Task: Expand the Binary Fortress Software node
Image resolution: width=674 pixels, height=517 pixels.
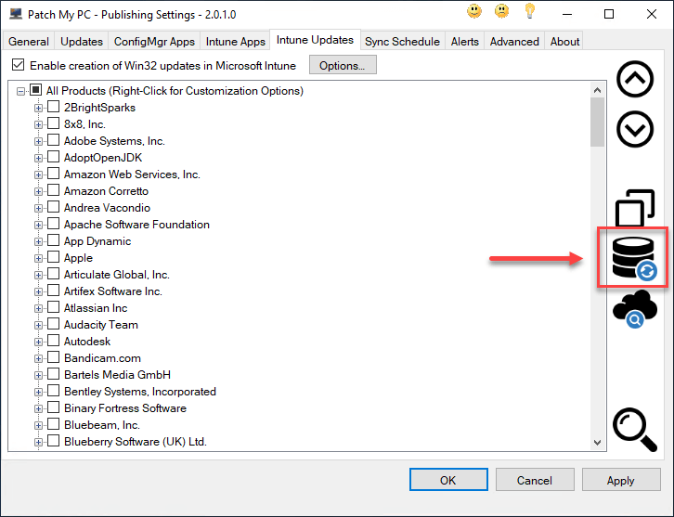Action: 38,408
